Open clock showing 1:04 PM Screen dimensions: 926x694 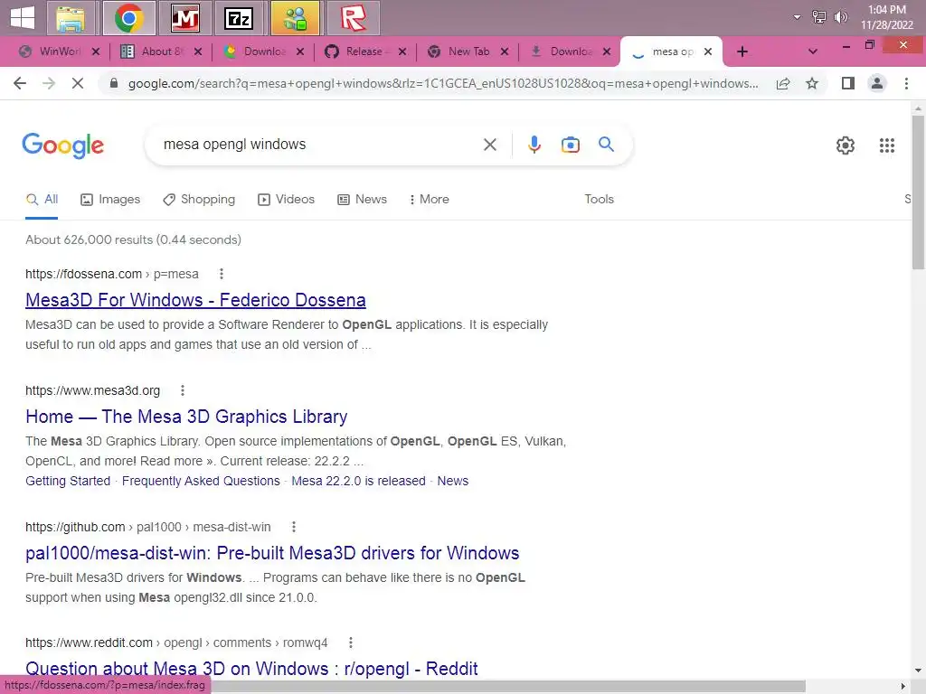pyautogui.click(x=886, y=17)
